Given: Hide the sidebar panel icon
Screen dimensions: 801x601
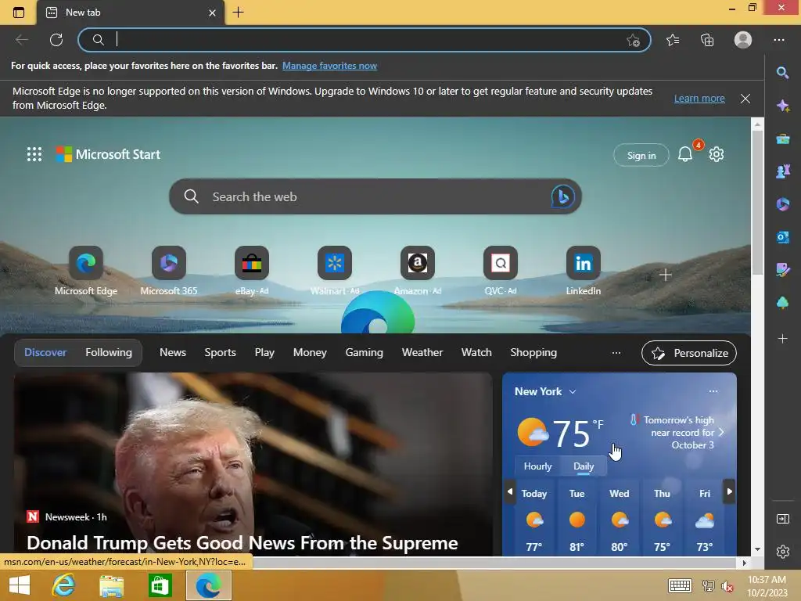Looking at the screenshot, I should coord(782,519).
